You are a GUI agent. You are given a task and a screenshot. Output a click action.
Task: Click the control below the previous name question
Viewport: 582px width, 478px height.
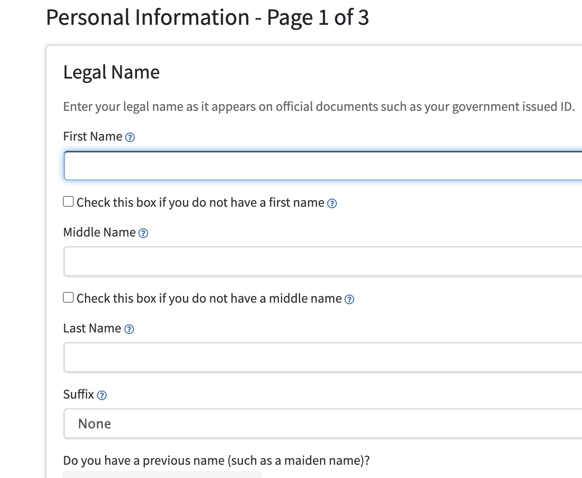(x=162, y=475)
